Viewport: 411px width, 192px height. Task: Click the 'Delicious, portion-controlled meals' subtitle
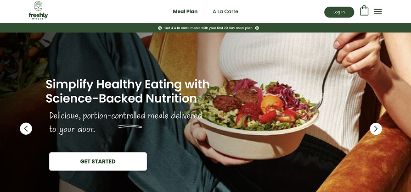pos(125,122)
